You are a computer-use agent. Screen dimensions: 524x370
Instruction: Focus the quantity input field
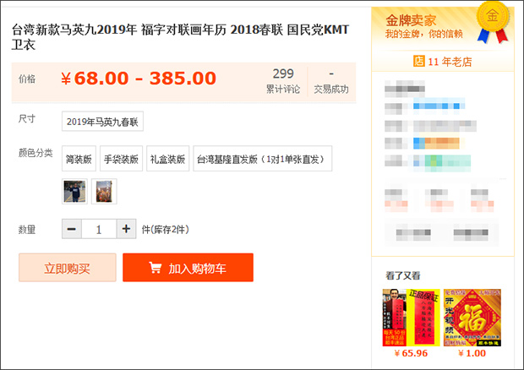[99, 229]
